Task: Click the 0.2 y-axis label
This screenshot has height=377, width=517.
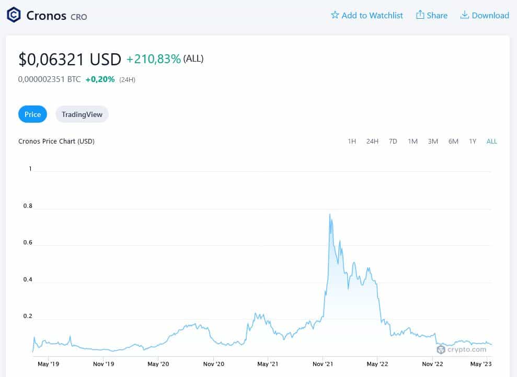Action: [28, 316]
